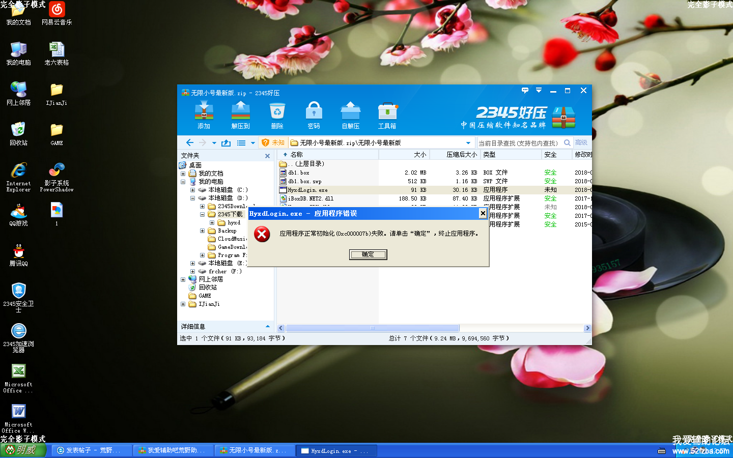Click the horizontal scrollbar left arrow
Screen dimensions: 733x458
[281, 328]
